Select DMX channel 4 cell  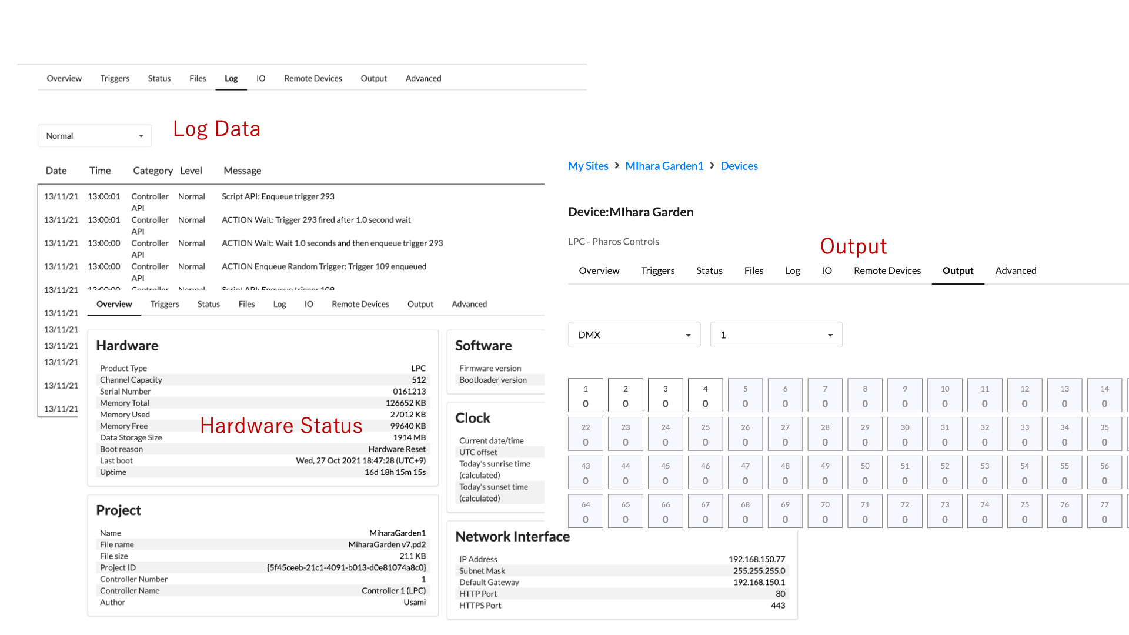(706, 395)
